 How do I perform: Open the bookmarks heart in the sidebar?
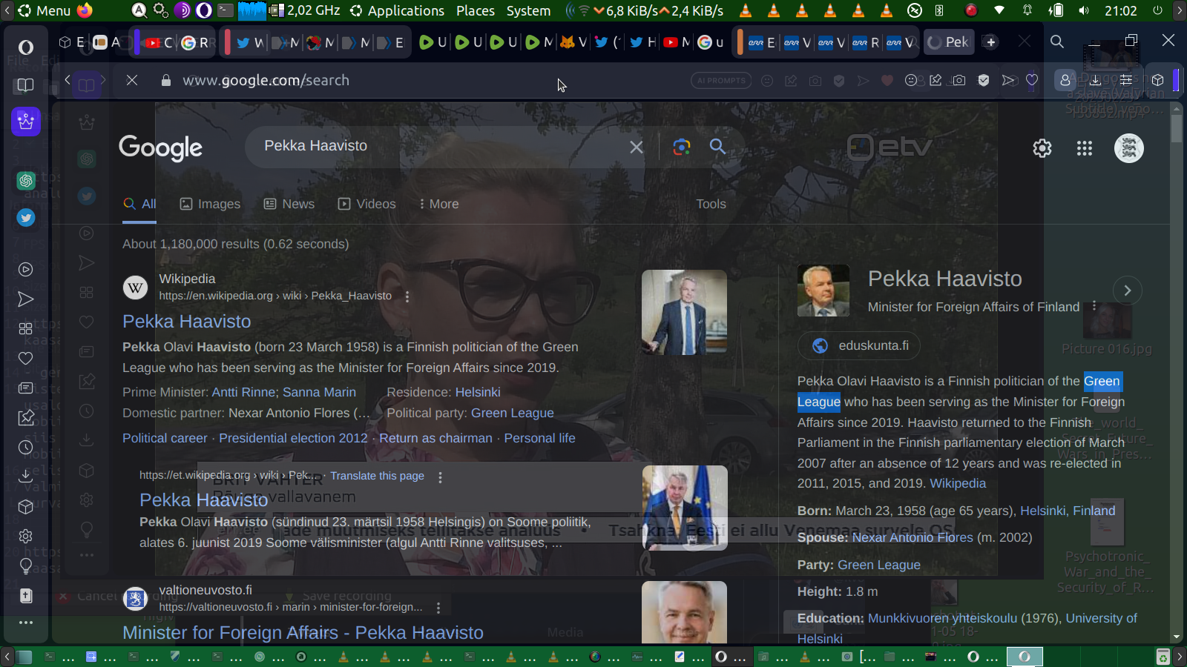pyautogui.click(x=26, y=359)
